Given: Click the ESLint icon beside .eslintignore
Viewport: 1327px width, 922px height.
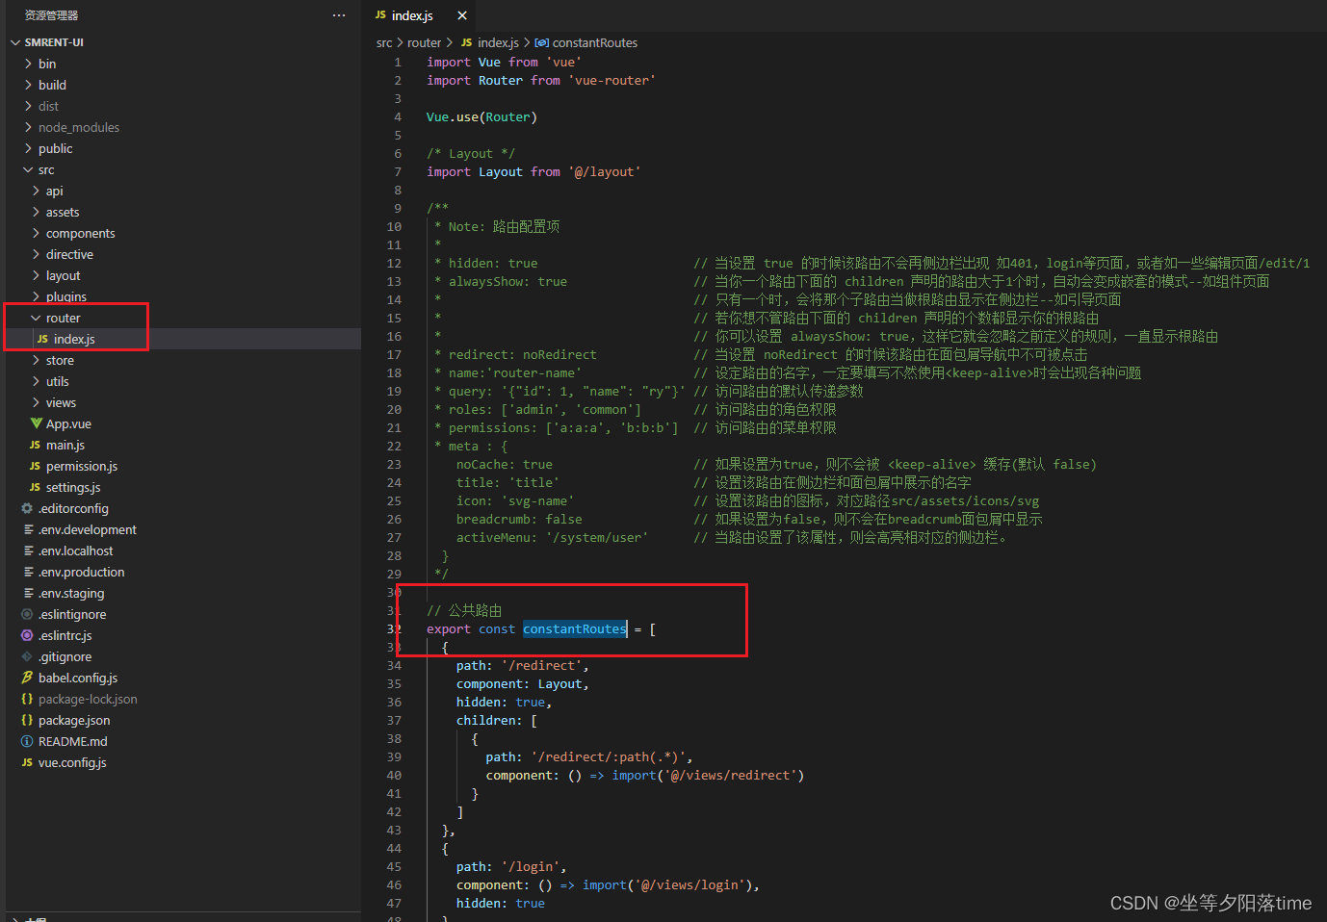Looking at the screenshot, I should (27, 614).
